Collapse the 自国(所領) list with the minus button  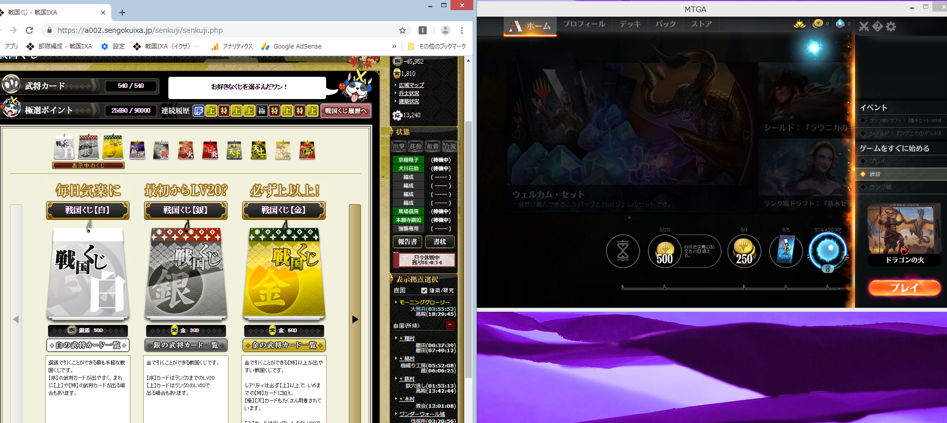pyautogui.click(x=450, y=325)
